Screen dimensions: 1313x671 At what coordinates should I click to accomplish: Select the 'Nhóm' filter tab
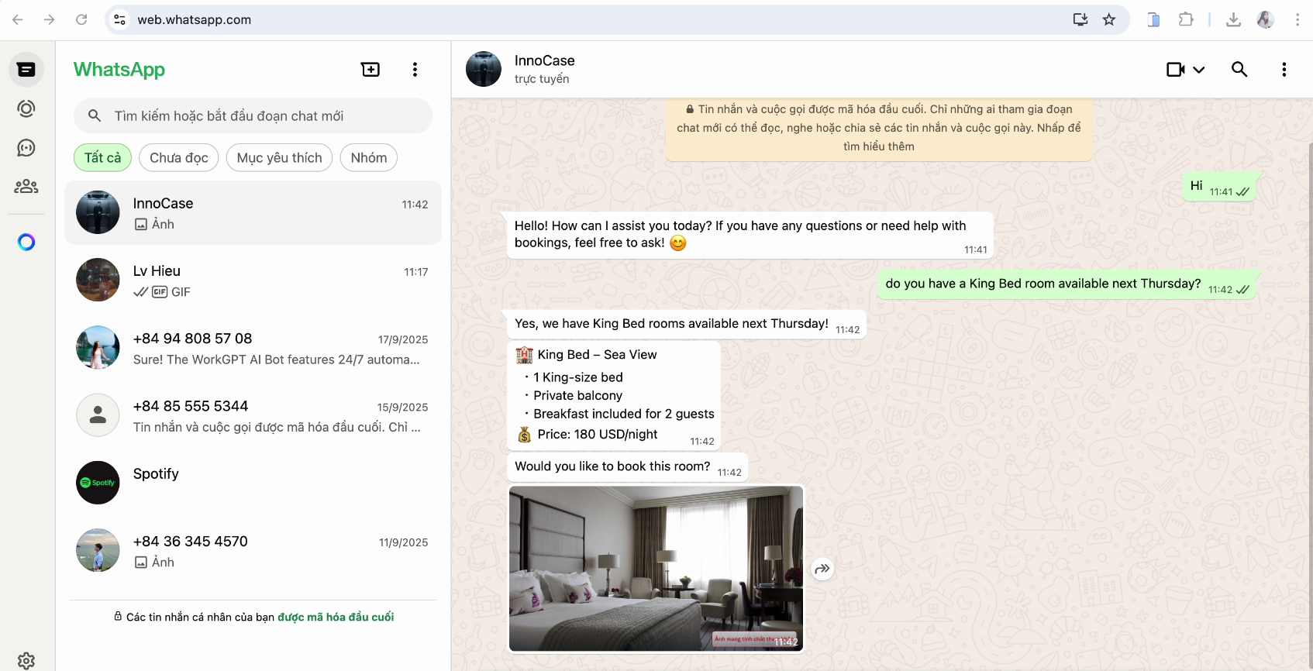[368, 158]
